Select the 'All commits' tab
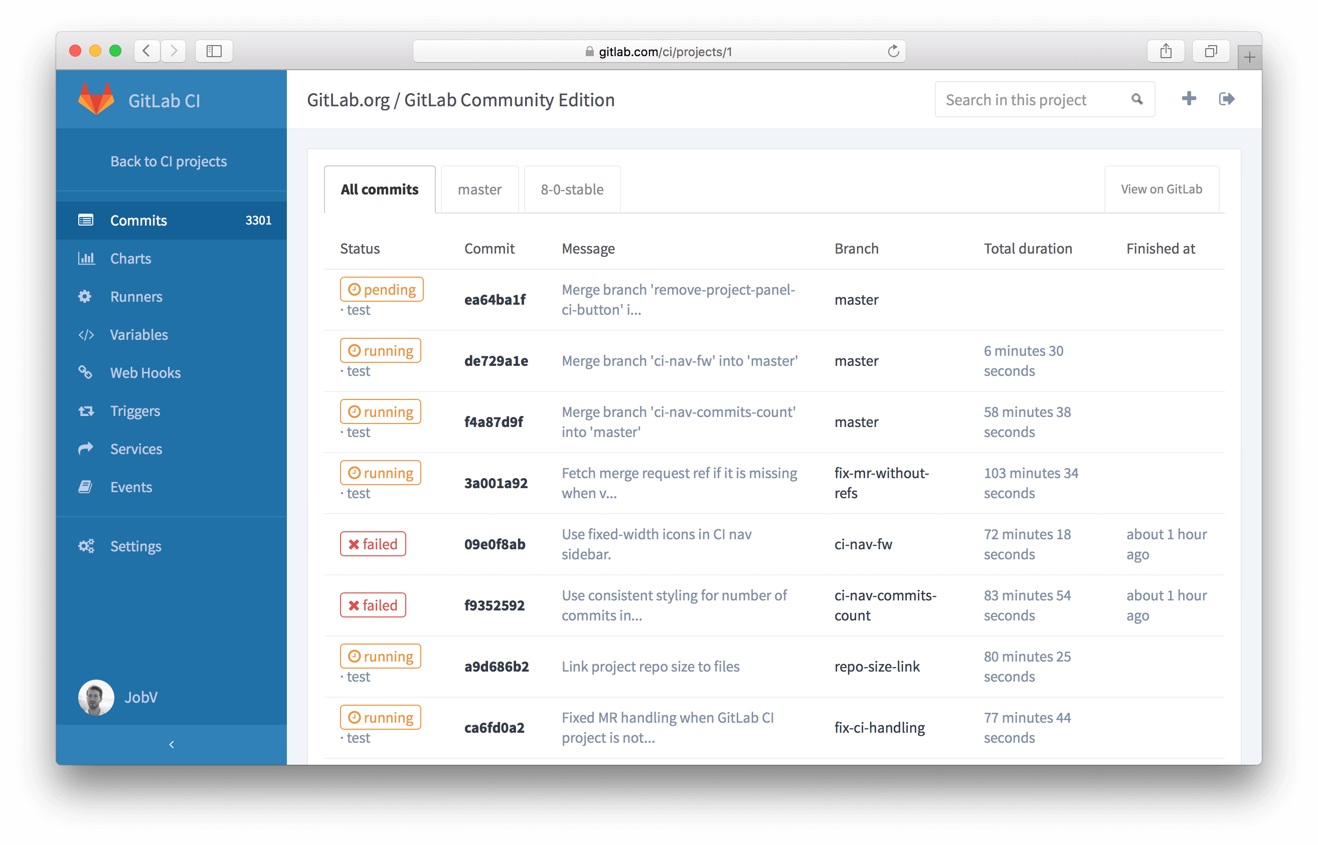This screenshot has width=1318, height=845. (x=381, y=188)
